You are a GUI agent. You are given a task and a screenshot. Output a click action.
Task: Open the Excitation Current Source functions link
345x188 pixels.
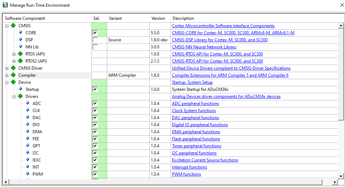click(205, 160)
